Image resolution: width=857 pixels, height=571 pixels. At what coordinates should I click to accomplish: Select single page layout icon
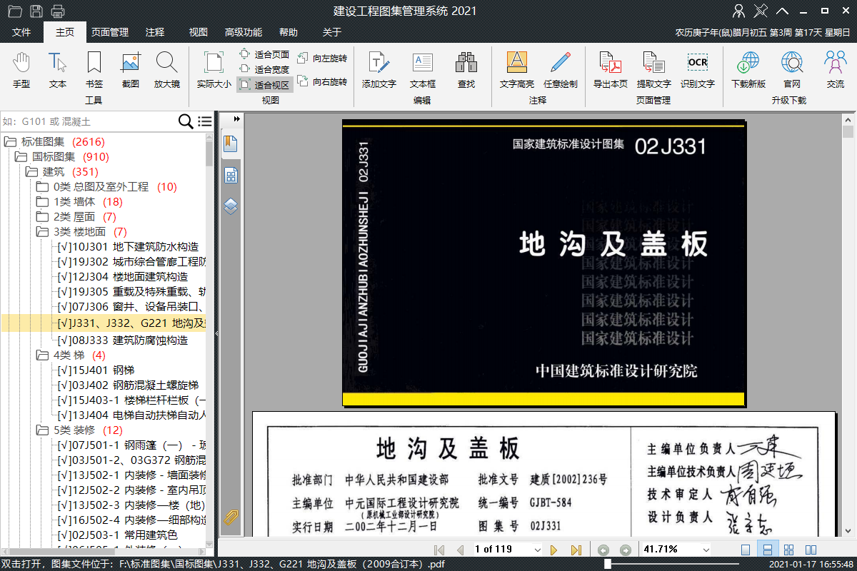pos(746,550)
